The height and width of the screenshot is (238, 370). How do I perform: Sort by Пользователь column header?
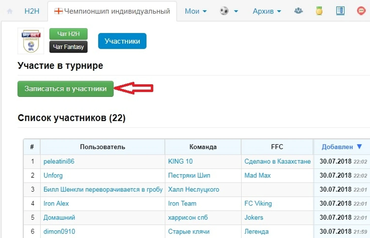coord(103,147)
